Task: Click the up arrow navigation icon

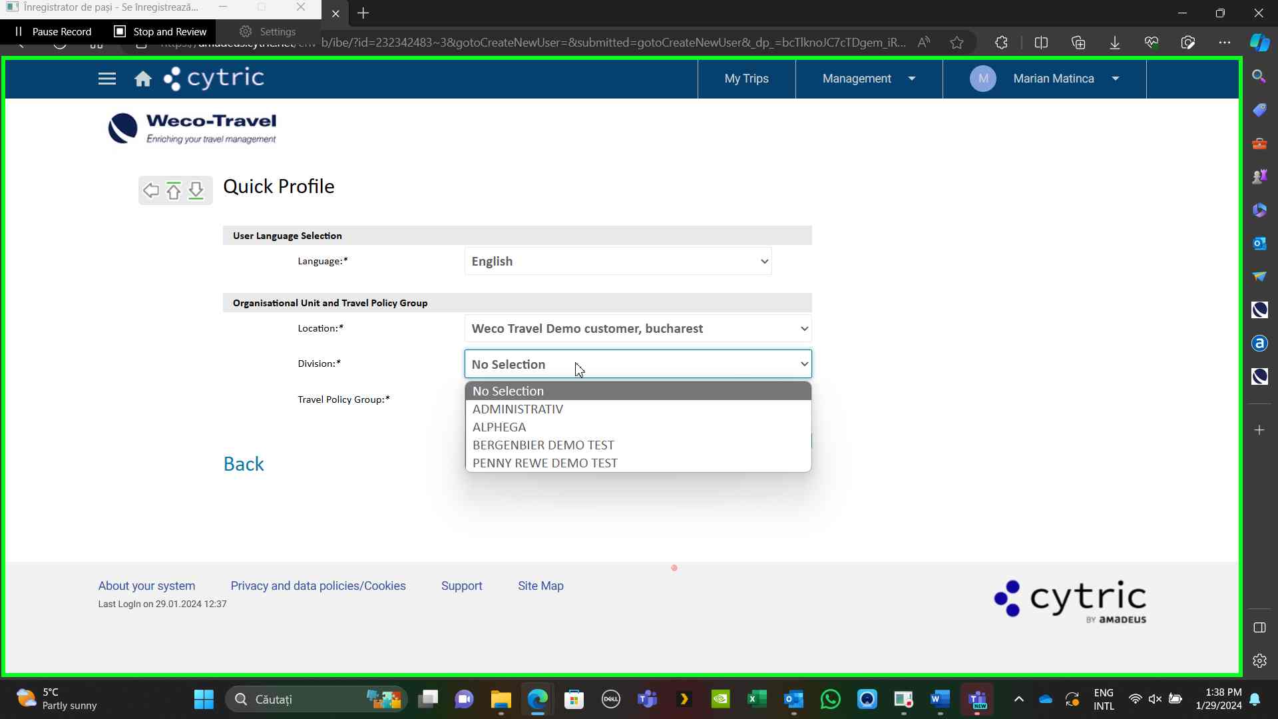Action: [x=174, y=191]
